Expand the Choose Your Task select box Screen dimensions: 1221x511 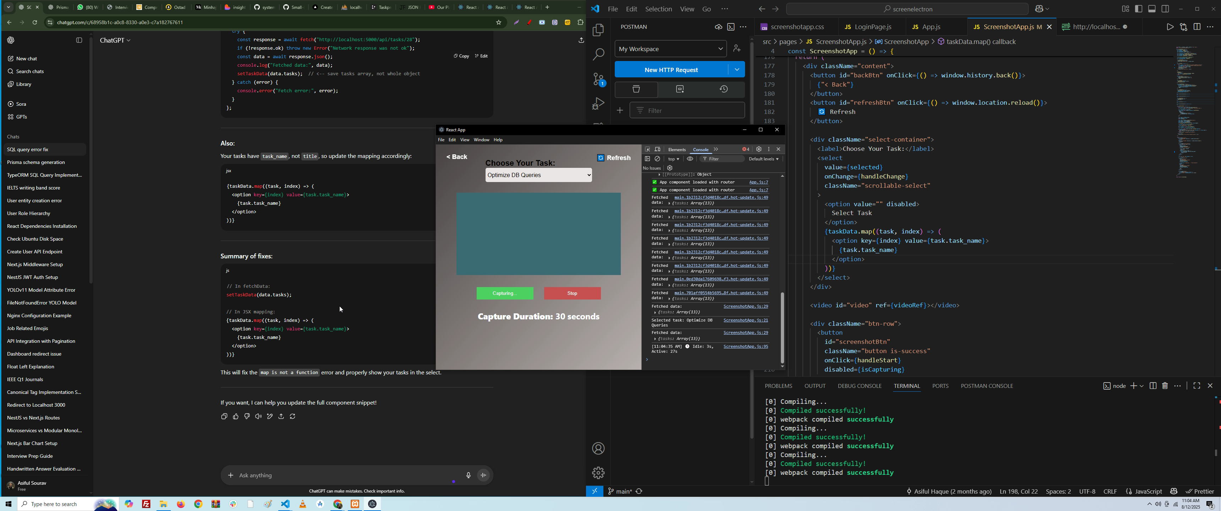pyautogui.click(x=538, y=175)
